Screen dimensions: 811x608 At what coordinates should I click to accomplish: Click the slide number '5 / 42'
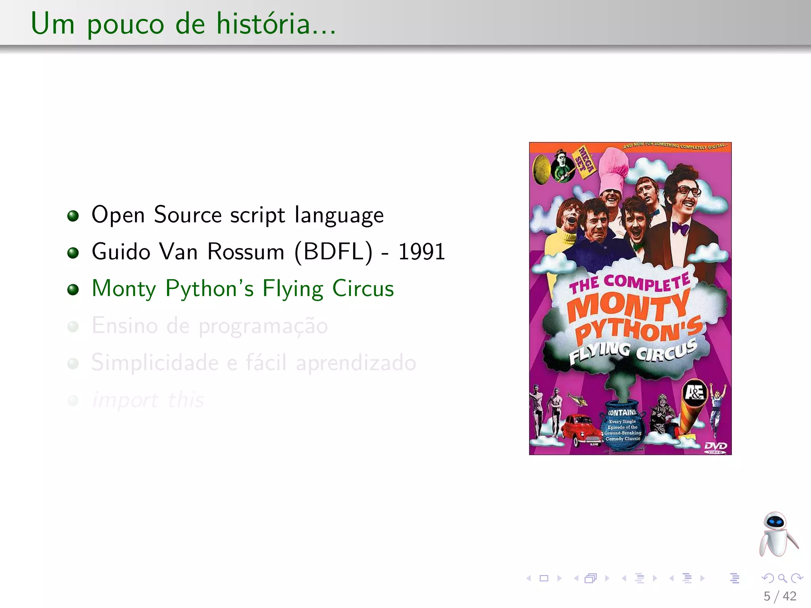coord(780,596)
